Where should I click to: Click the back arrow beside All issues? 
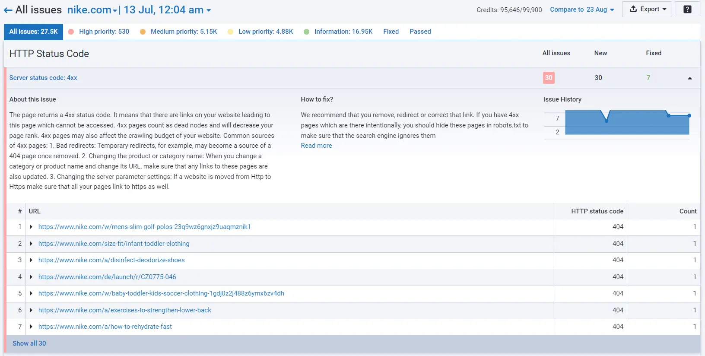8,10
